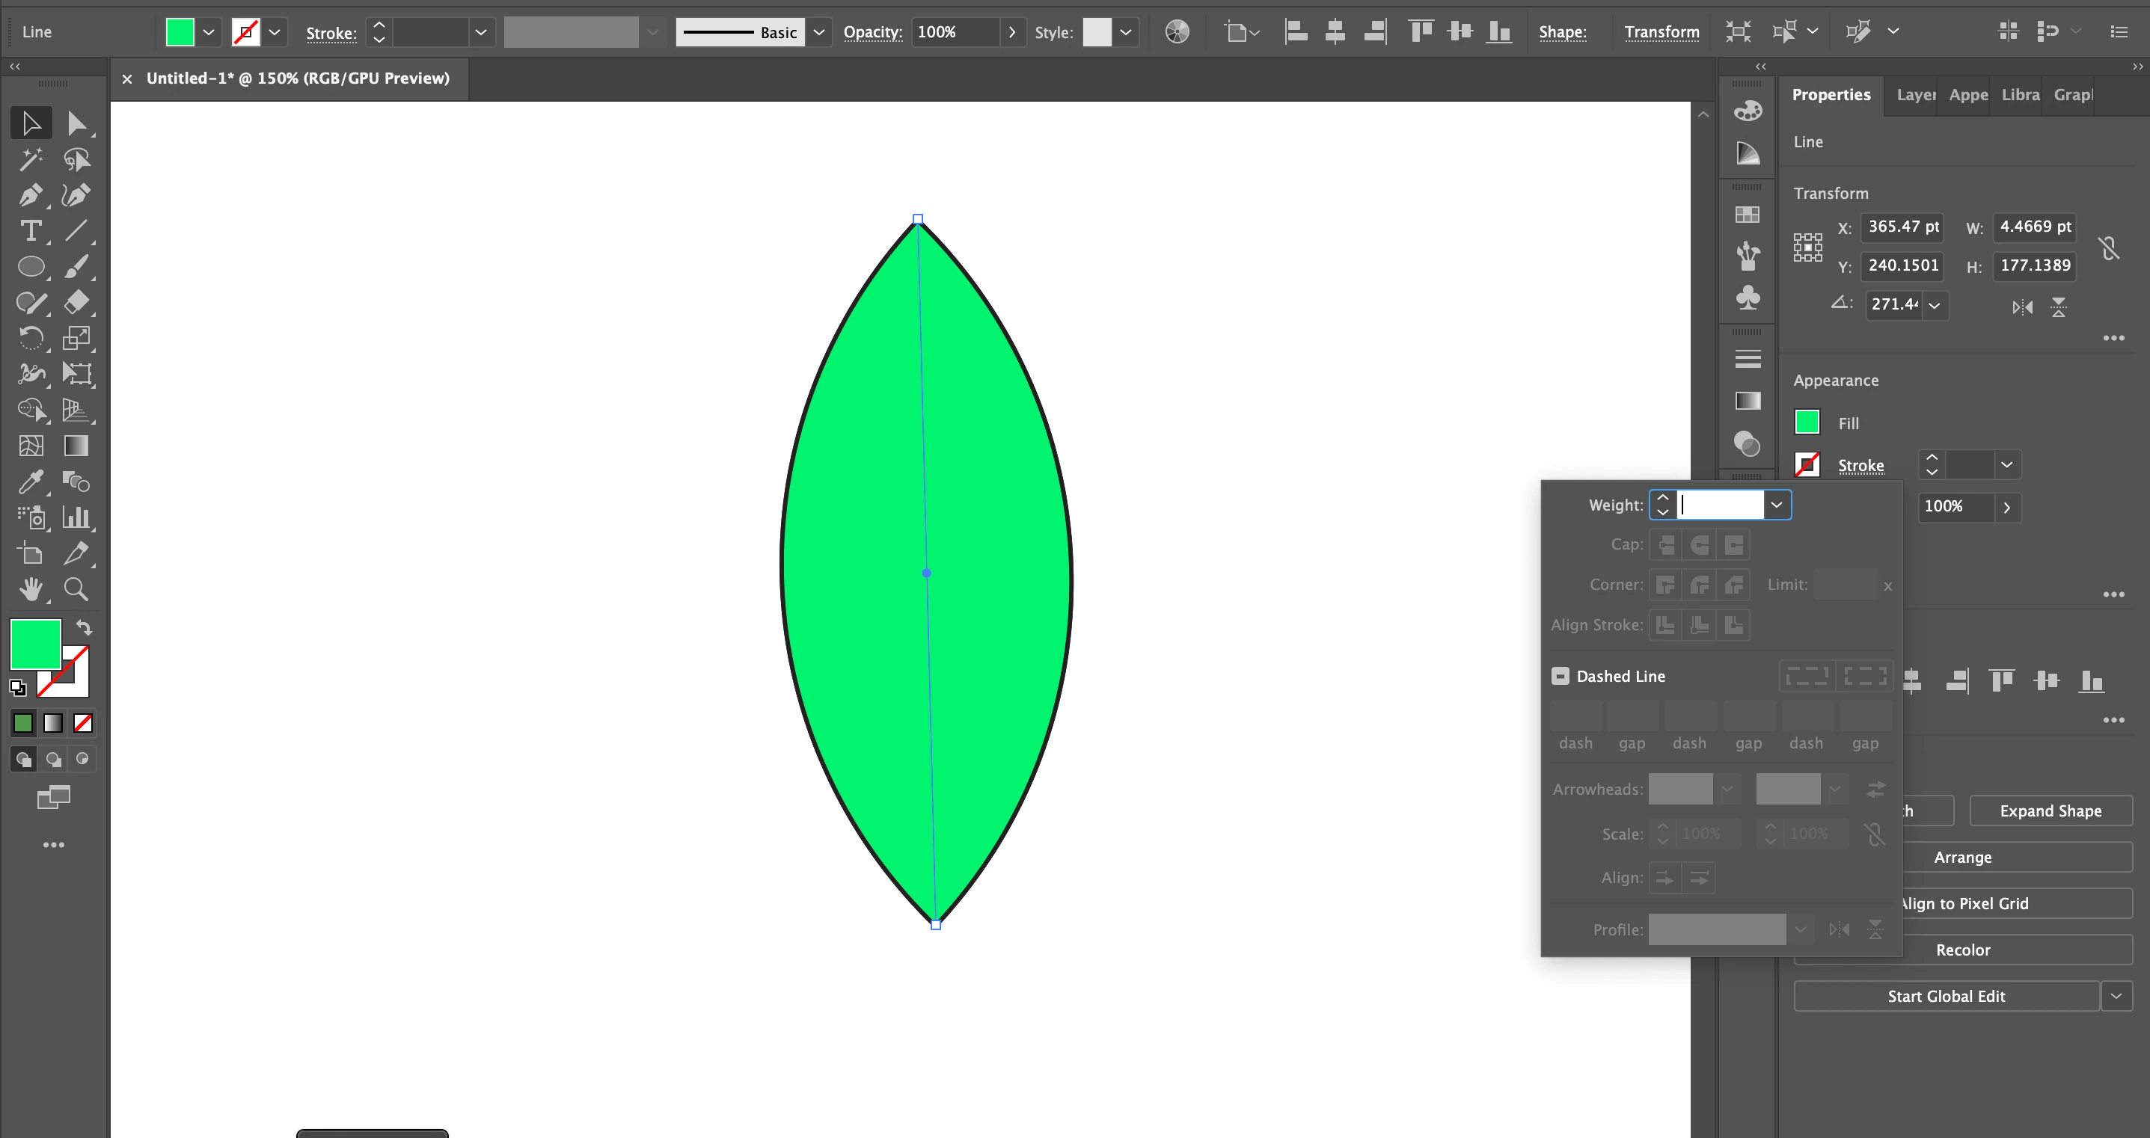Expand the Opacity options arrow in control bar
The width and height of the screenshot is (2150, 1138).
[x=1011, y=33]
